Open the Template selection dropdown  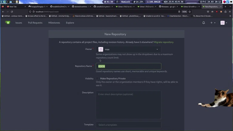pos(129,125)
